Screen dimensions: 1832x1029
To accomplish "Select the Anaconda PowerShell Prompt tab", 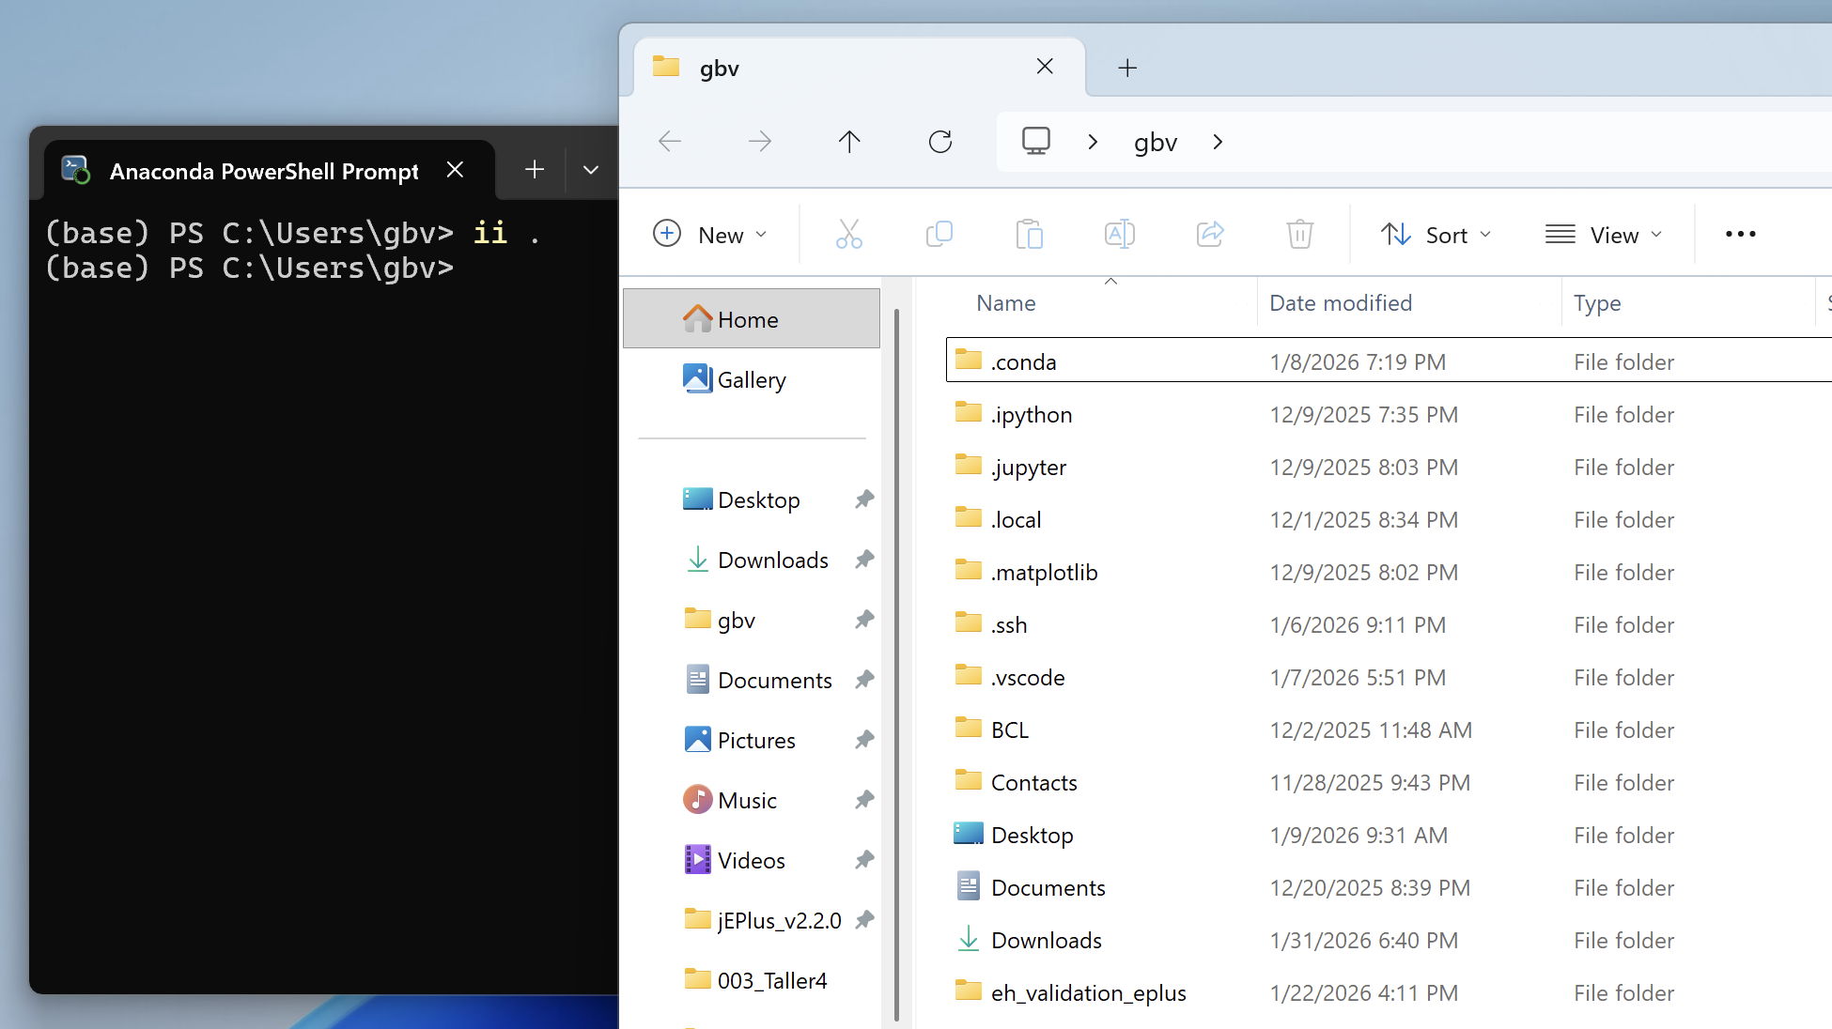I will pyautogui.click(x=263, y=171).
